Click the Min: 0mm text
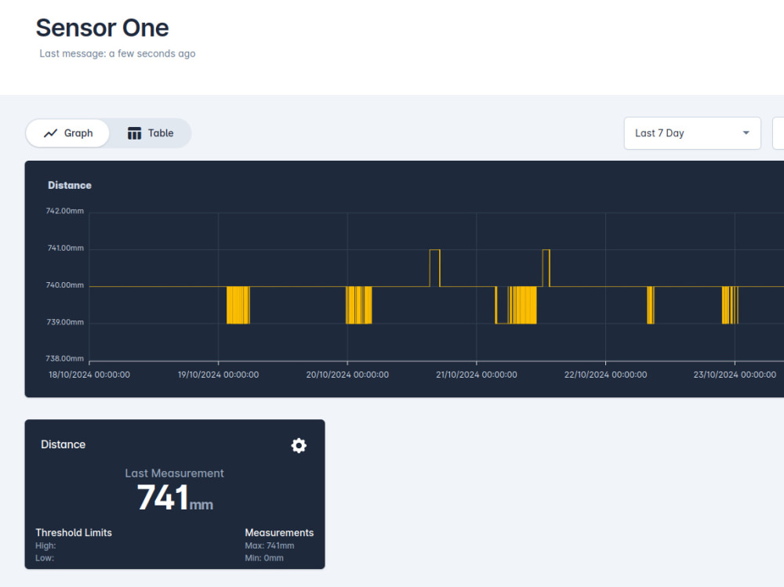Image resolution: width=784 pixels, height=587 pixels. point(264,558)
